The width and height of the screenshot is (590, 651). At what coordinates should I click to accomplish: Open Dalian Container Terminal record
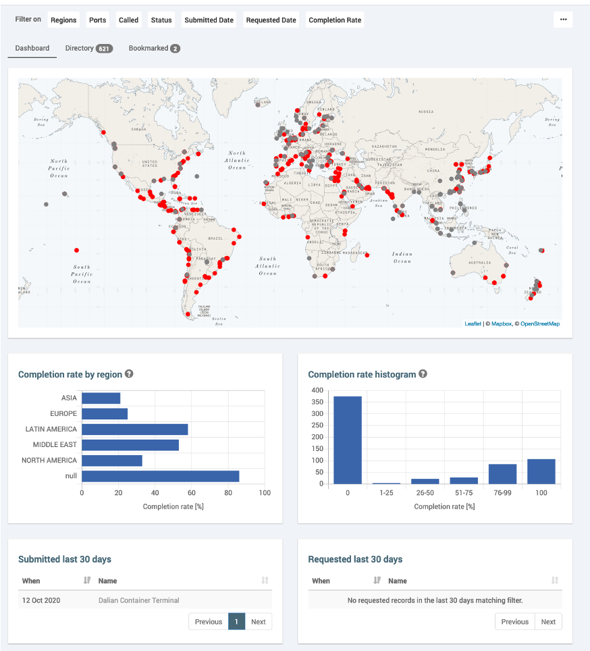(x=139, y=600)
